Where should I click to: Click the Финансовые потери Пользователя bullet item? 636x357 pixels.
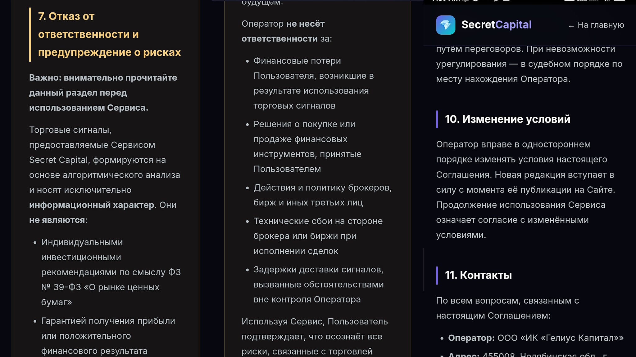[314, 83]
